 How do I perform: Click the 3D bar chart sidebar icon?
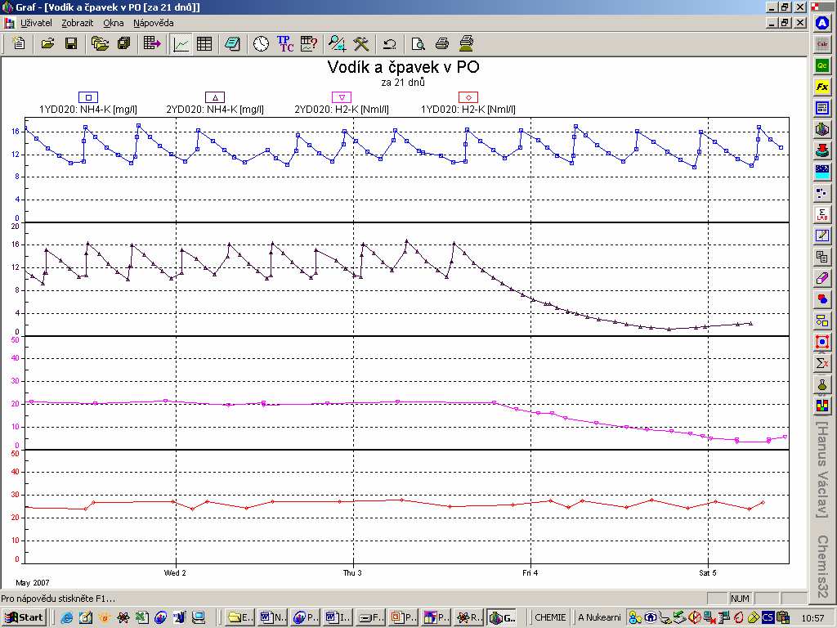[x=822, y=129]
